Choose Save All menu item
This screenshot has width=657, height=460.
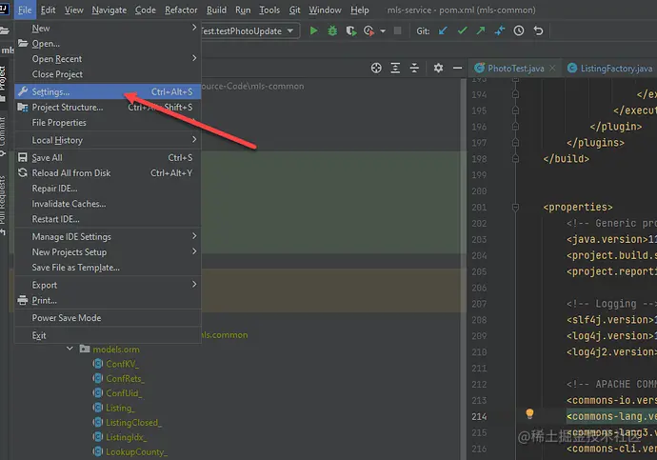point(109,157)
